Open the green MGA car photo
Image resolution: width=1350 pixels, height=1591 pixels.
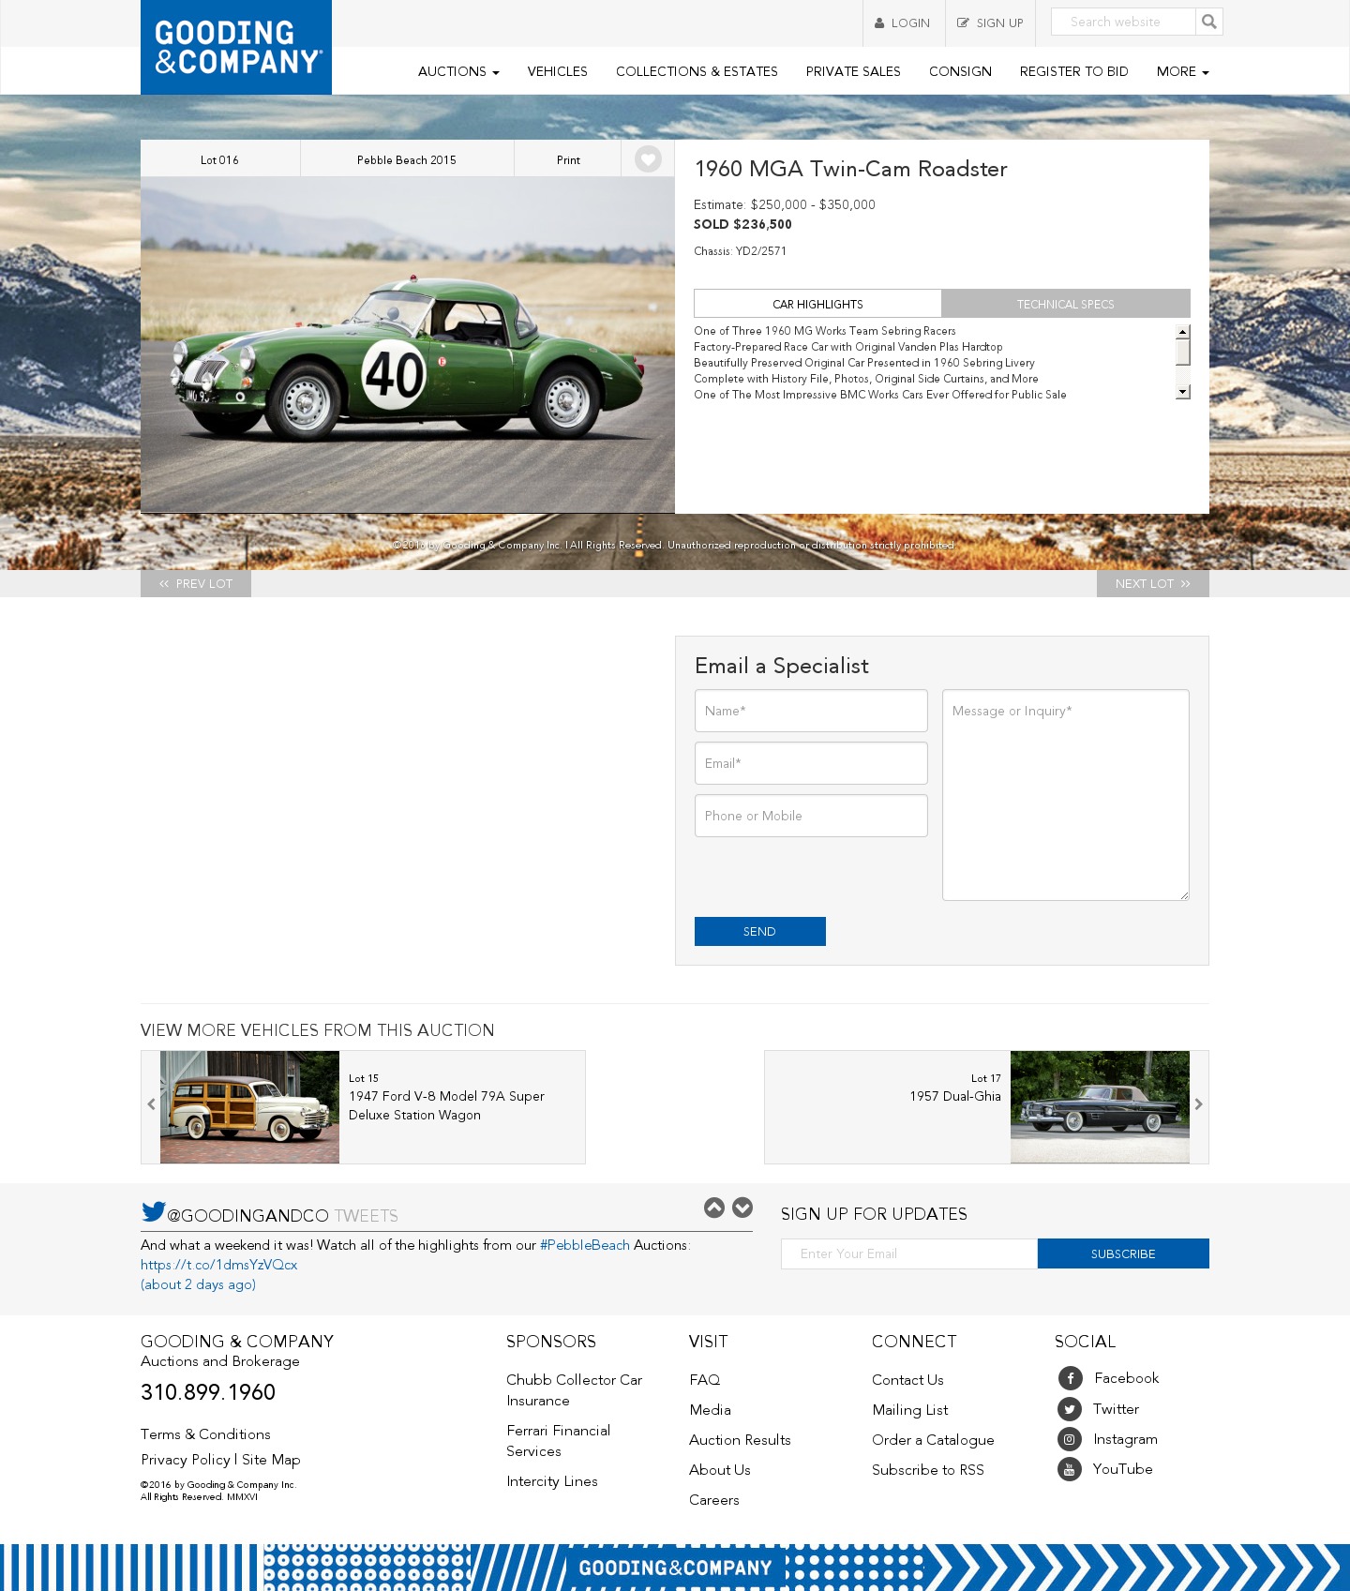tap(408, 345)
